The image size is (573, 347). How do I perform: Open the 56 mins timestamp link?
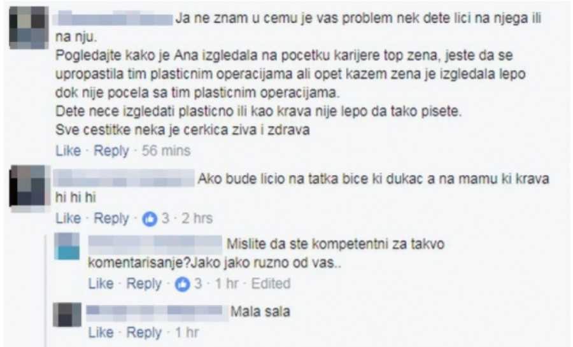coord(166,150)
